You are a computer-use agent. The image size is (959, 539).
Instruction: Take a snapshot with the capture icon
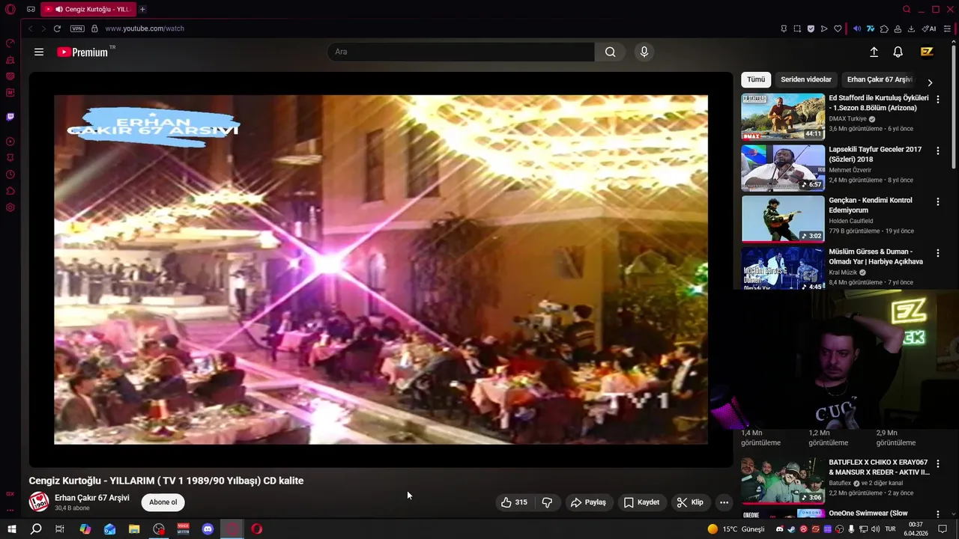(797, 28)
